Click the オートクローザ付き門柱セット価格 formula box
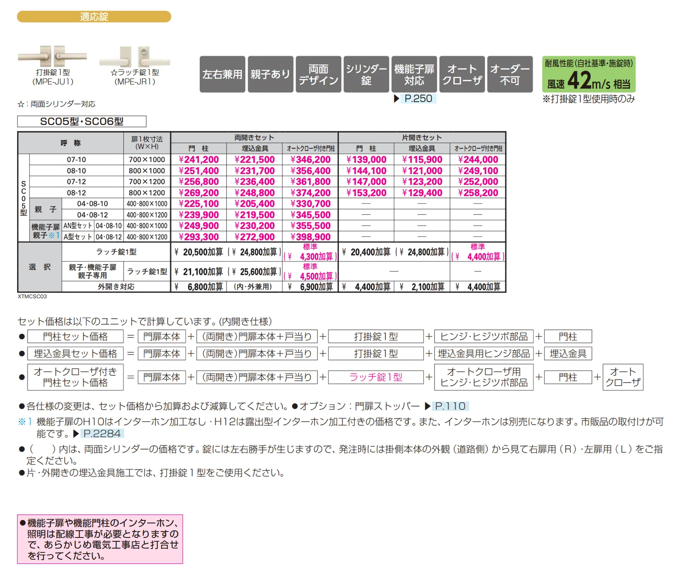This screenshot has width=673, height=581. pos(75,377)
